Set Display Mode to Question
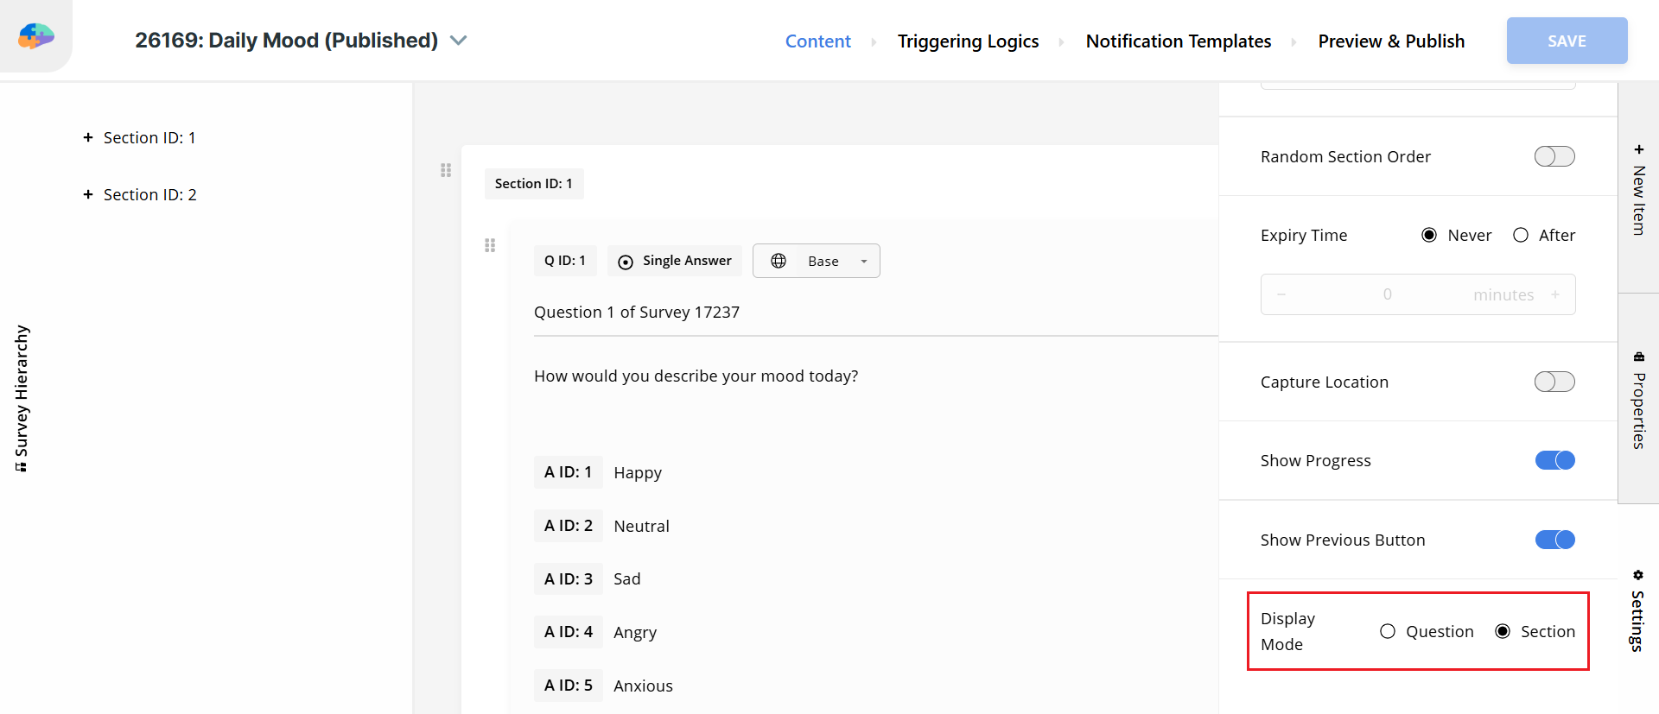The height and width of the screenshot is (714, 1659). click(1388, 631)
